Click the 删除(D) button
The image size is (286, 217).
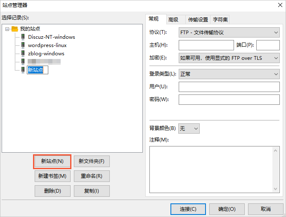coord(52,191)
